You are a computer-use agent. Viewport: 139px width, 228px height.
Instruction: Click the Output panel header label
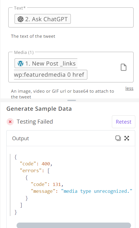[x=21, y=138]
